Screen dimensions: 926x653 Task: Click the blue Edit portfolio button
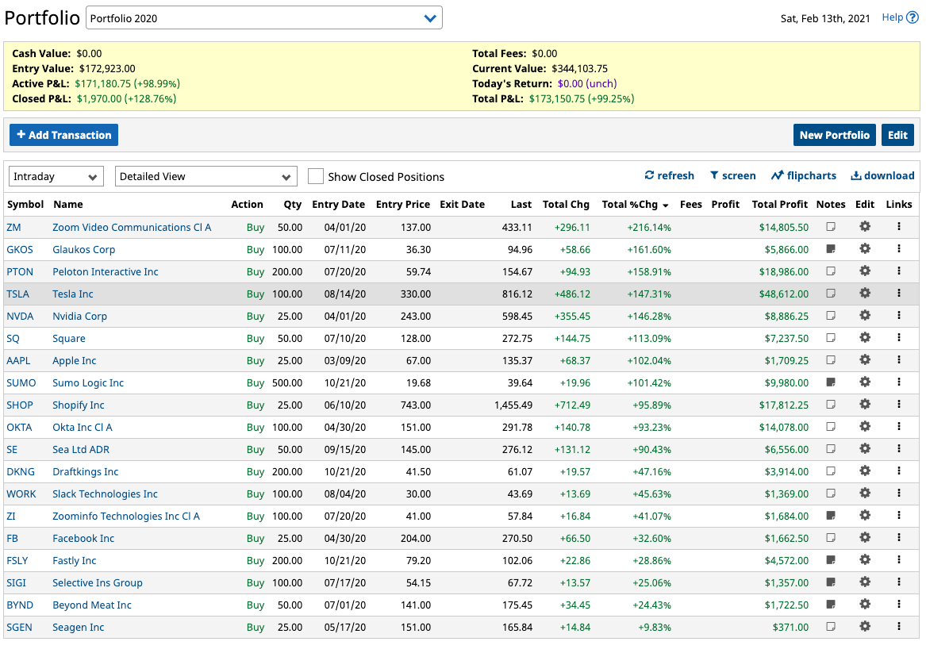[897, 135]
